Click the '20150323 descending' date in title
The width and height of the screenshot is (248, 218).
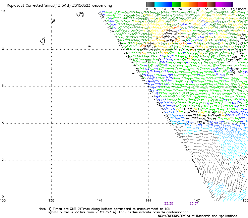[x=92, y=6]
